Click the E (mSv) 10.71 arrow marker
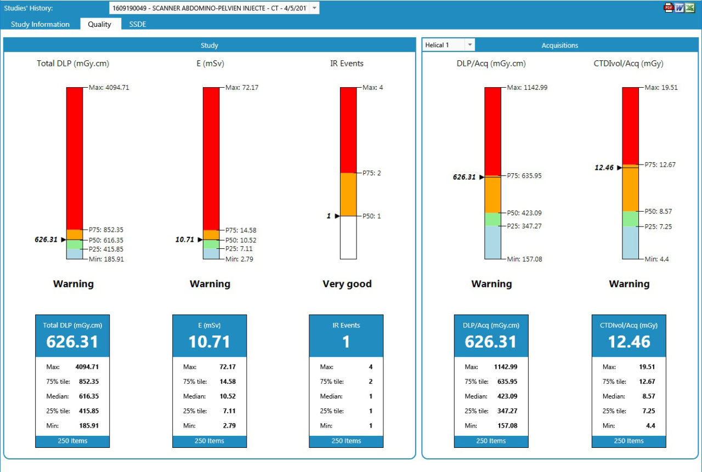The image size is (702, 472). [x=200, y=240]
